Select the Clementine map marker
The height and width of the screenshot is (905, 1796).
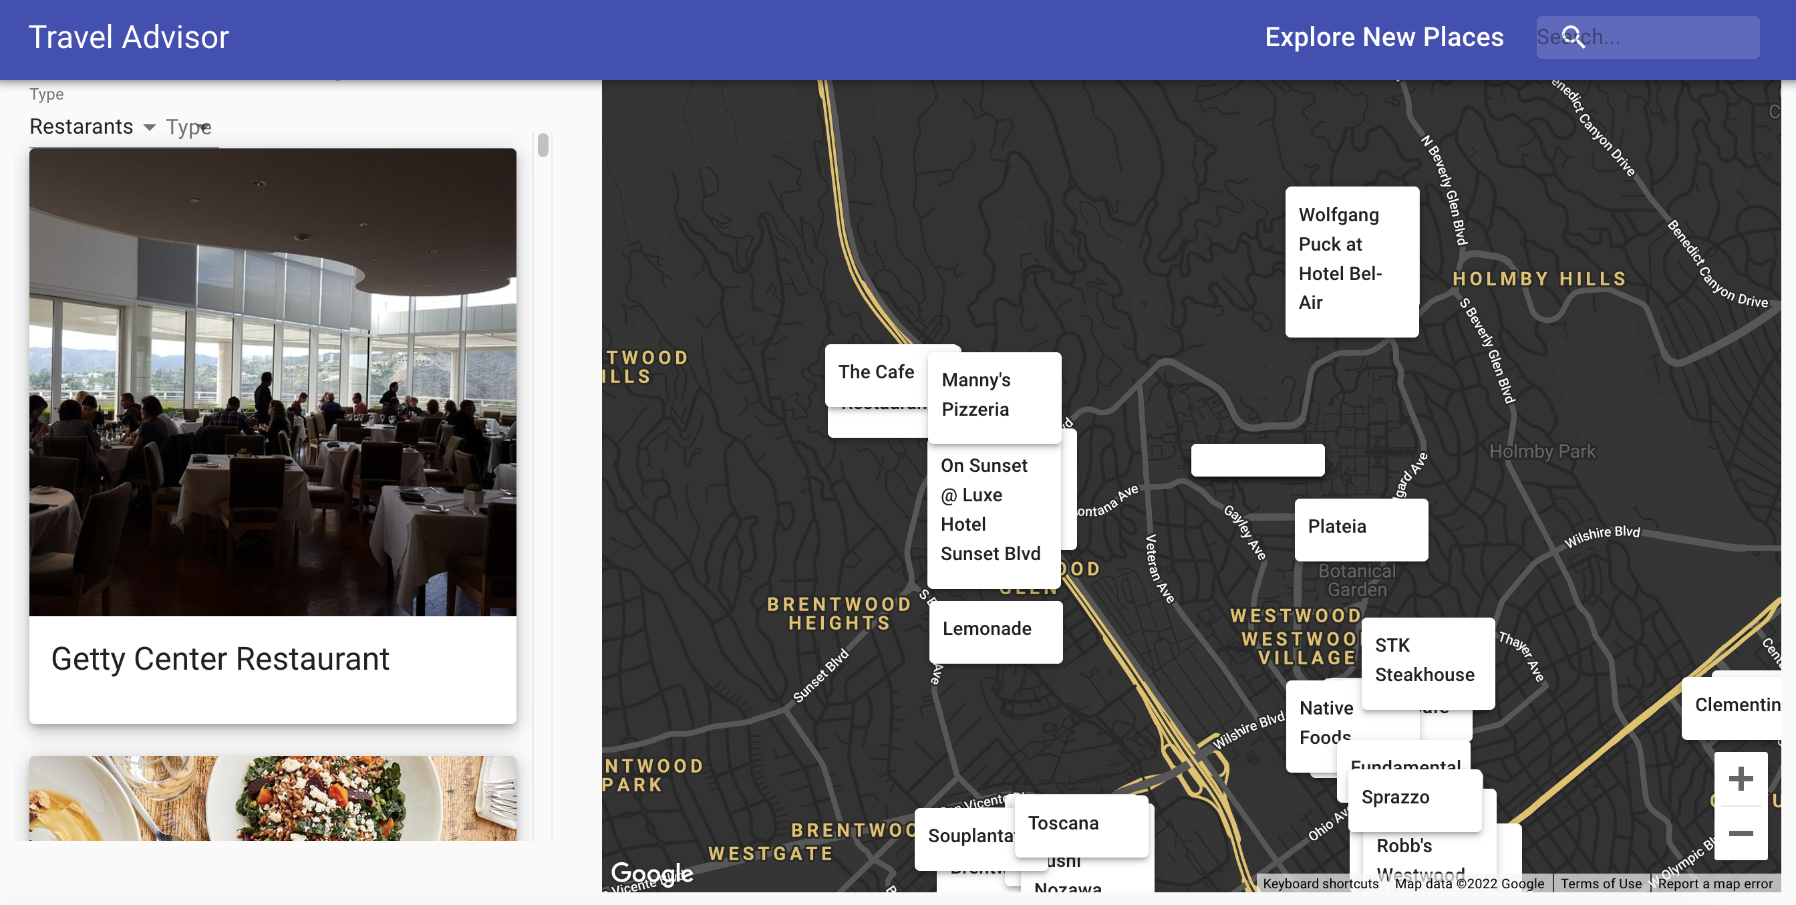1731,708
